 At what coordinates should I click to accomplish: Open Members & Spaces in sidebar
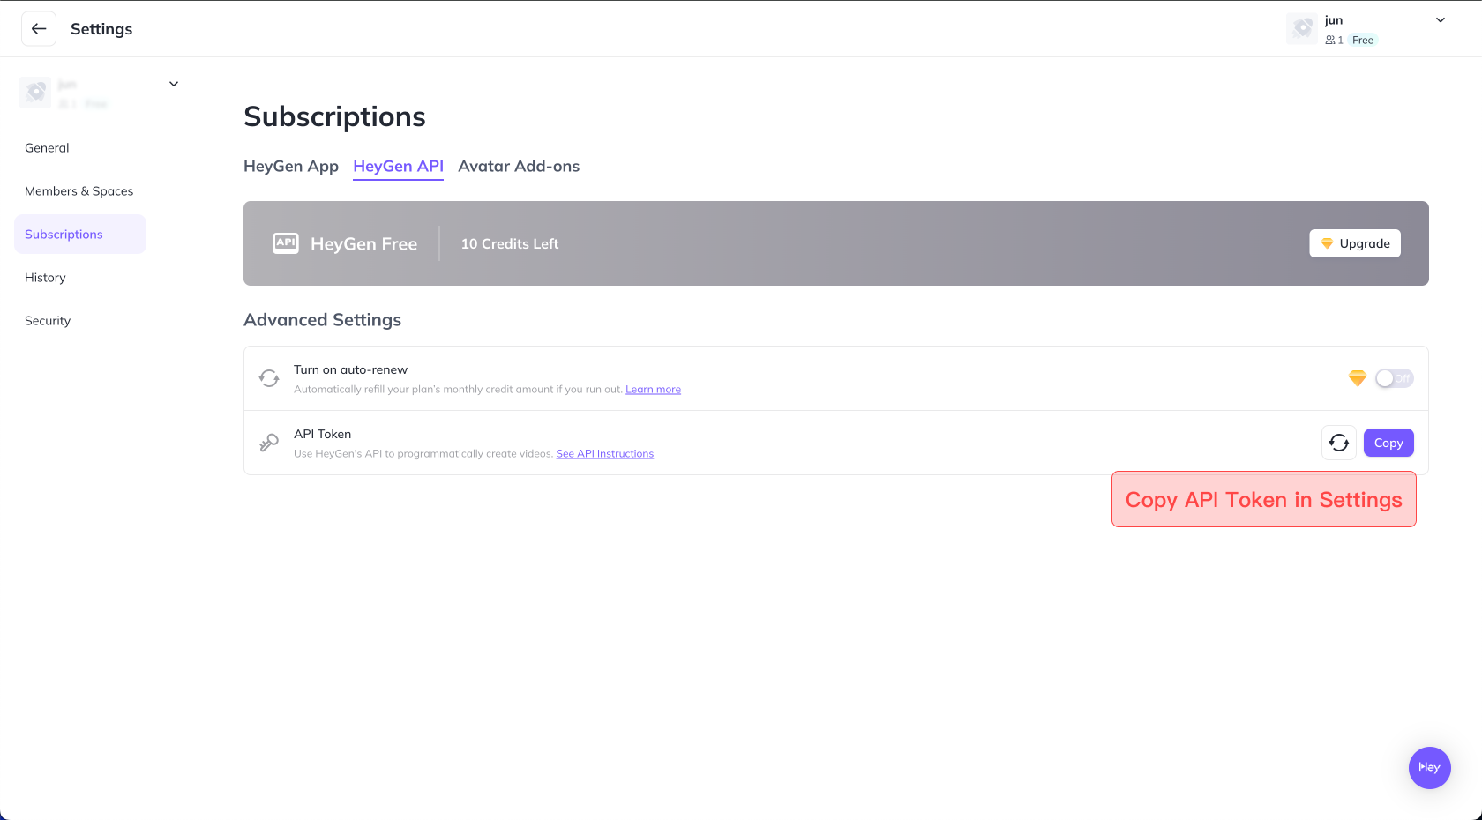click(79, 191)
